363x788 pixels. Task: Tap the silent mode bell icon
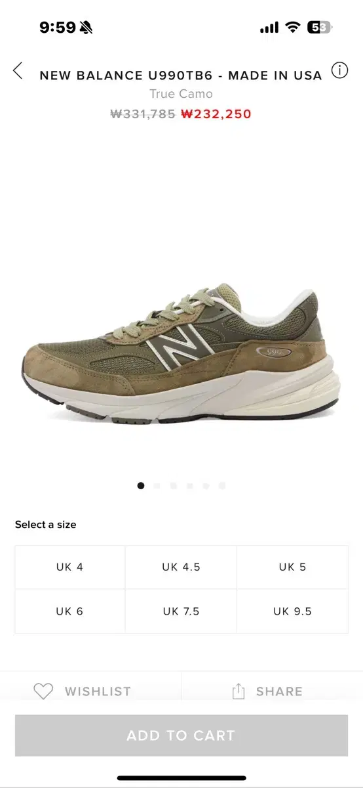[x=86, y=28]
